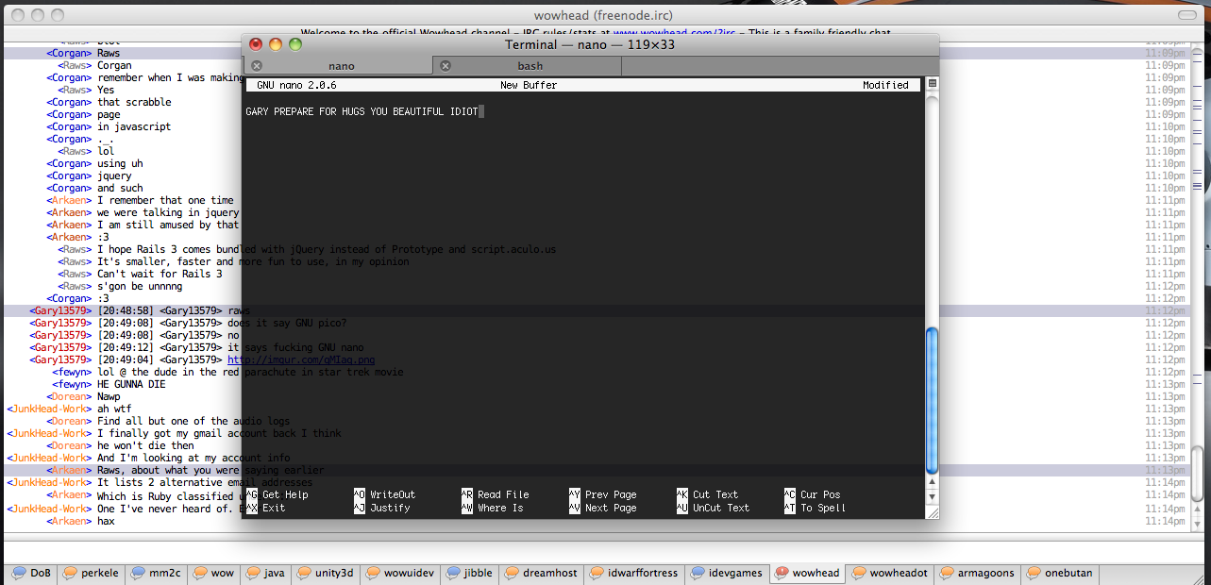Image resolution: width=1211 pixels, height=585 pixels.
Task: Click the JunkHead-Work nick beside 'ah wtf'
Action: [x=49, y=409]
